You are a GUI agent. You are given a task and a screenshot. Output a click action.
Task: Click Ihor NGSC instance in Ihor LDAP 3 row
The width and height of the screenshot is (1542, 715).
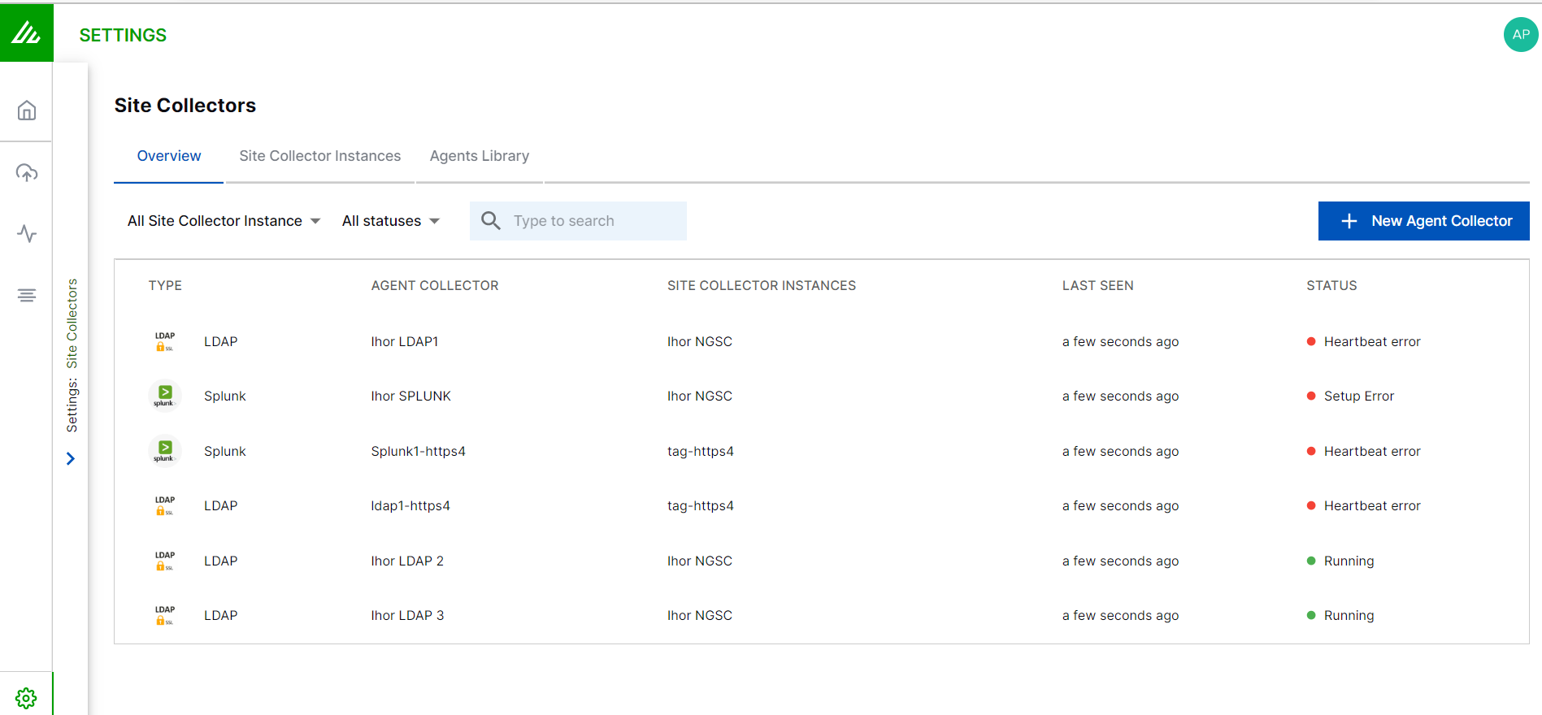click(700, 615)
